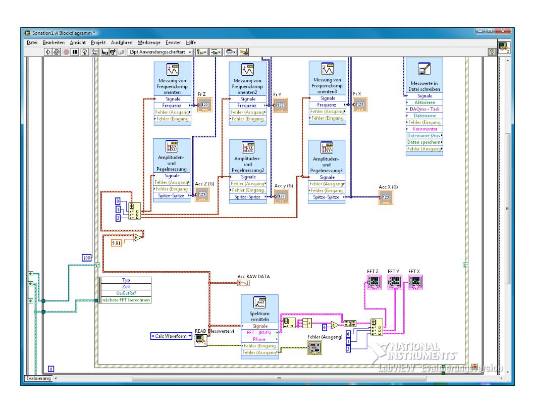Click the Acc Z (G) numeric indicator
The width and height of the screenshot is (533, 412).
(202, 195)
